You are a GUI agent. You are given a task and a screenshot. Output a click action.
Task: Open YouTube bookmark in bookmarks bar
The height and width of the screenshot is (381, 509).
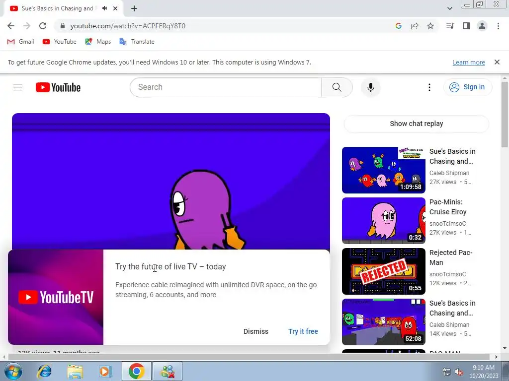pyautogui.click(x=60, y=42)
